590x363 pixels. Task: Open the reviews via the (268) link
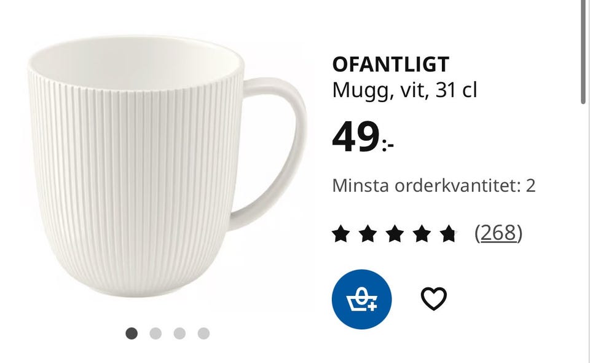coord(498,233)
